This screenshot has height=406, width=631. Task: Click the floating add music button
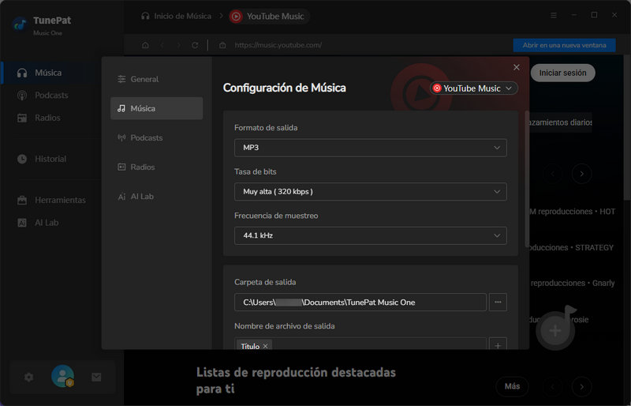[556, 330]
